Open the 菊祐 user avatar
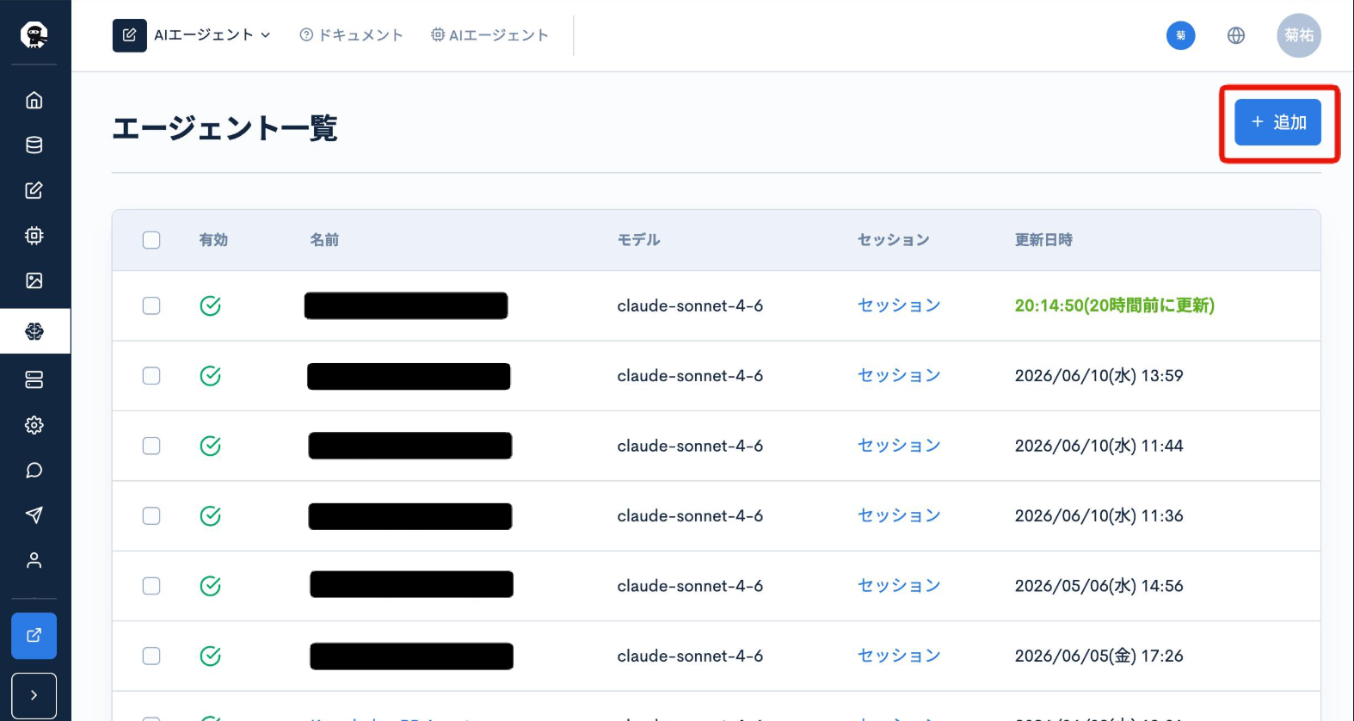Screen dimensions: 1354x721 [x=1299, y=35]
